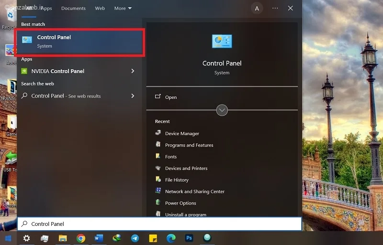Select NVIDIA Control Panel app result
This screenshot has height=245, width=383.
(79, 71)
